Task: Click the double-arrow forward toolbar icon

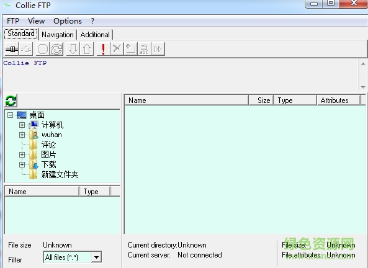Action: pos(158,49)
